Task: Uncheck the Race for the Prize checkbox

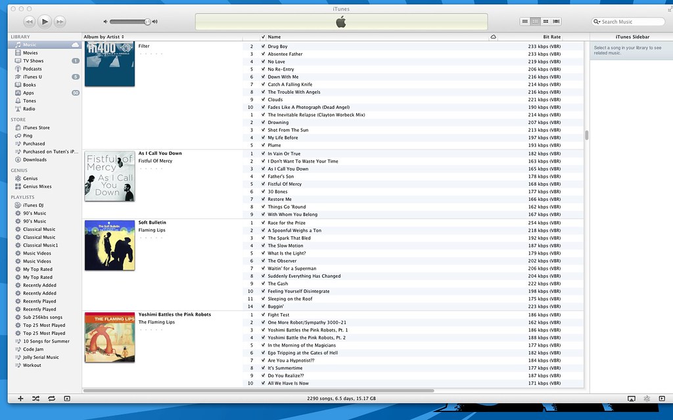Action: pyautogui.click(x=263, y=223)
